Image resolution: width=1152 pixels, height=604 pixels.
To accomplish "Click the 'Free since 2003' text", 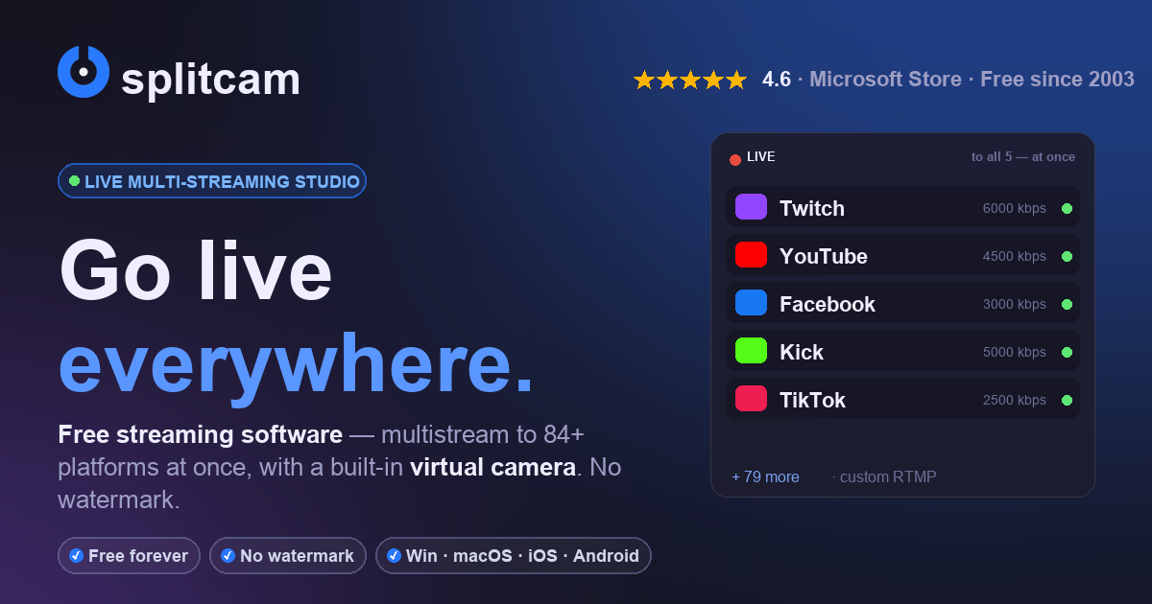I will click(1057, 80).
